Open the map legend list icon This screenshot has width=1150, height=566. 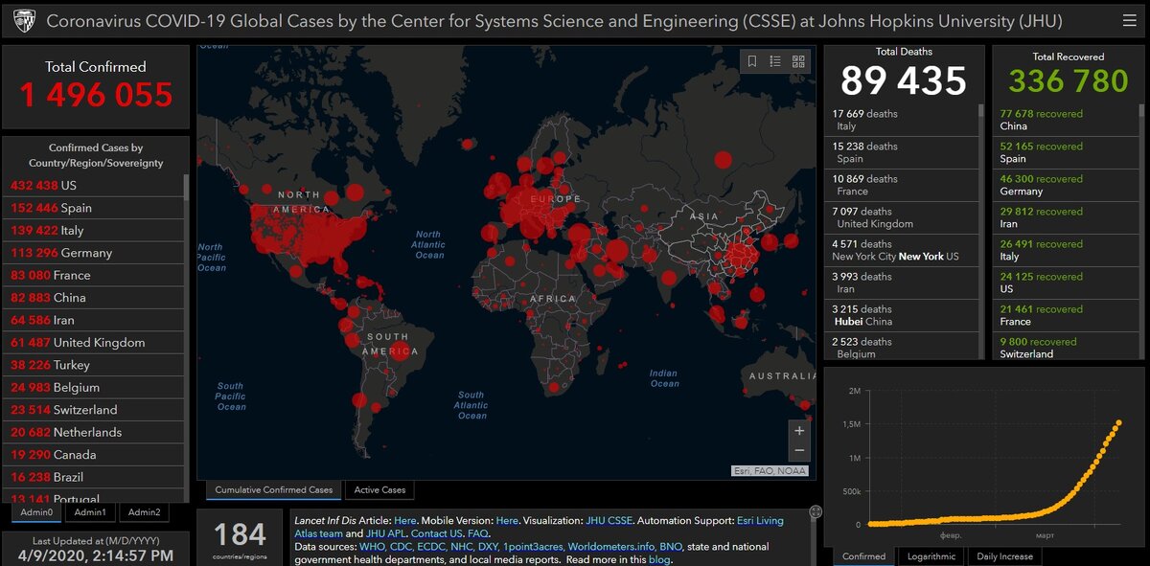point(775,61)
